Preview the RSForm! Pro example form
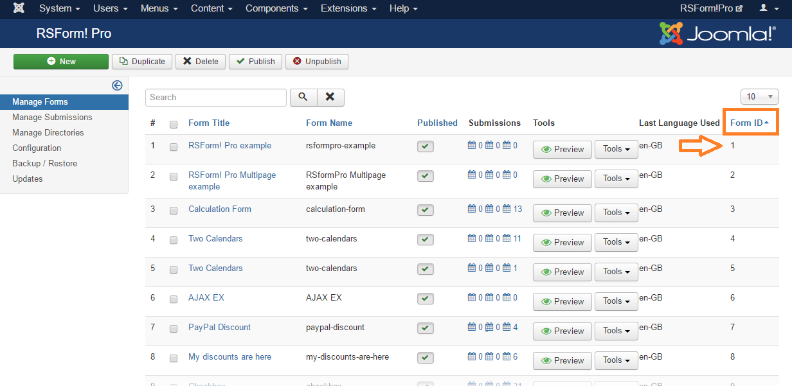The image size is (792, 386). point(562,149)
